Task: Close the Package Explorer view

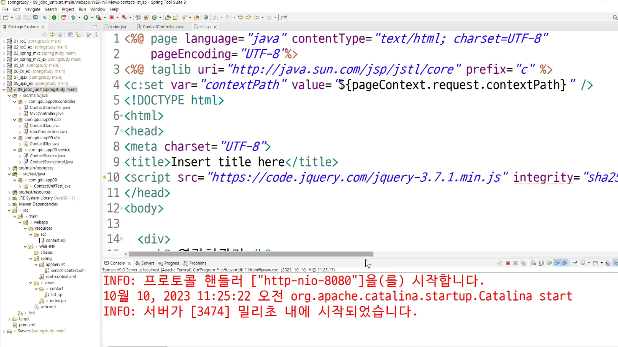Action: click(43, 27)
